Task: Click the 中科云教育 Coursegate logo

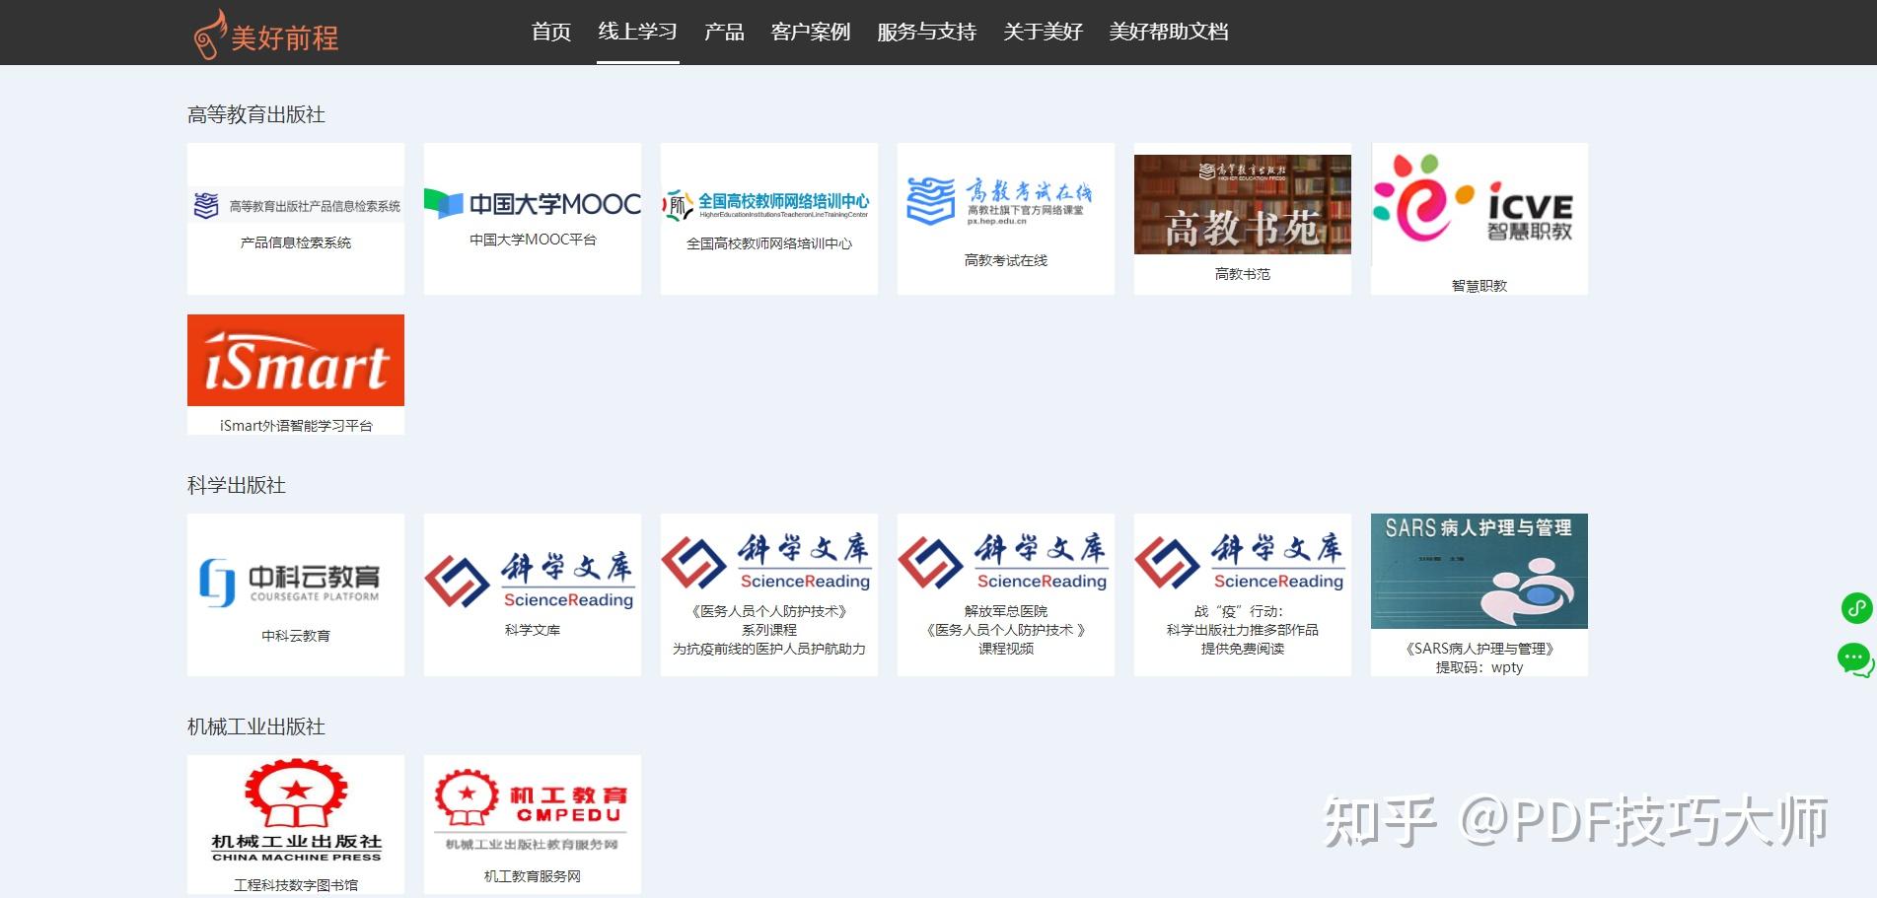Action: pos(296,583)
